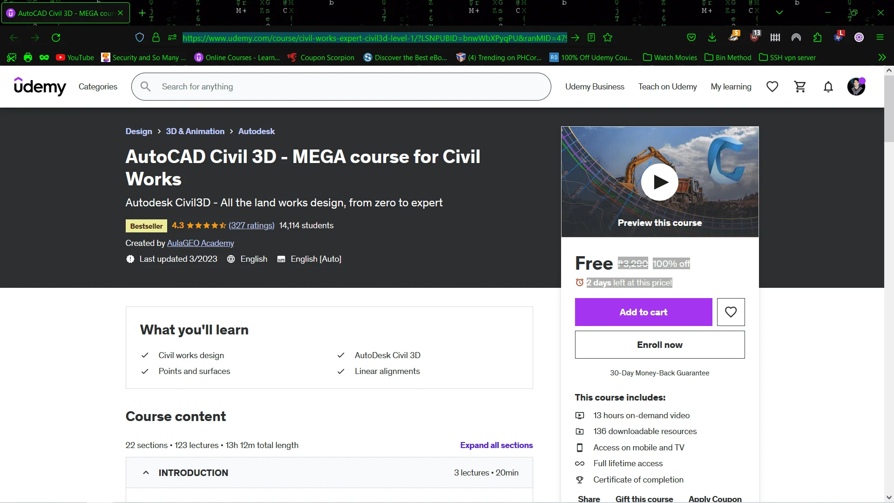
Task: Reload the current Udemy page
Action: [56, 38]
